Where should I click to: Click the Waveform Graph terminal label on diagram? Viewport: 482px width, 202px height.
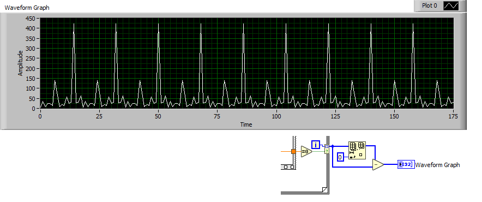tap(437, 165)
